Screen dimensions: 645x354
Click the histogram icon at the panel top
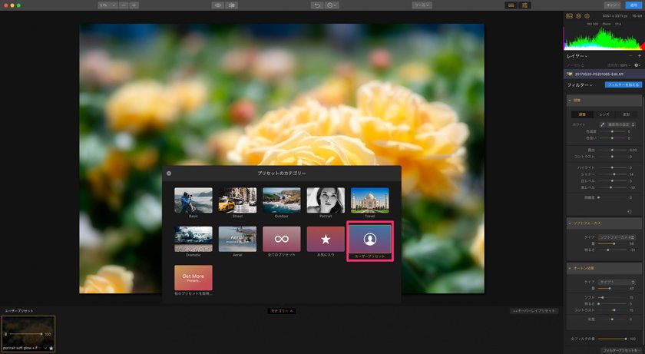point(569,16)
